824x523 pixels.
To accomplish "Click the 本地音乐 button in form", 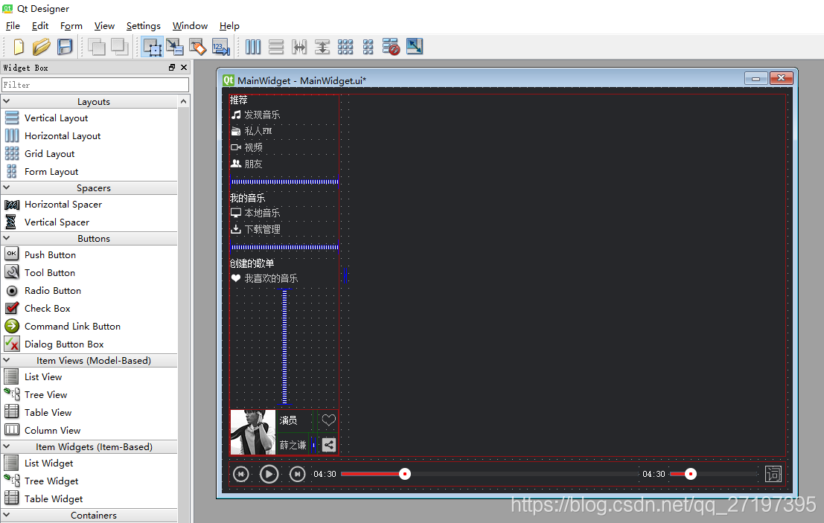I will [255, 213].
